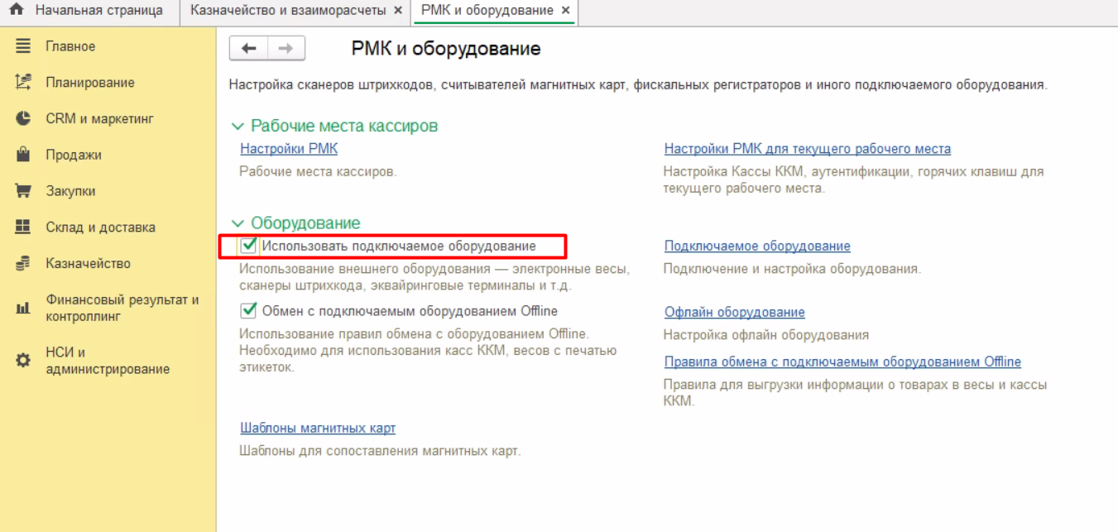The image size is (1118, 532).
Task: Click the hamburger icon next to Главное
Action: coord(23,46)
